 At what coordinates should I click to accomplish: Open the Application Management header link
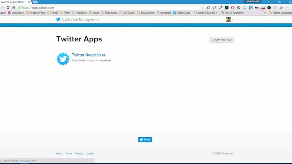click(x=80, y=20)
